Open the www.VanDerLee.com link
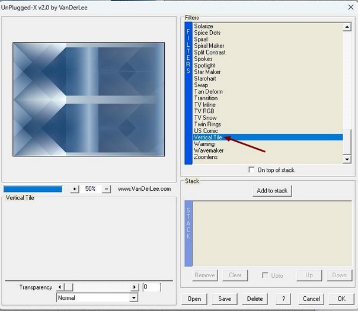The width and height of the screenshot is (358, 311). [x=144, y=189]
